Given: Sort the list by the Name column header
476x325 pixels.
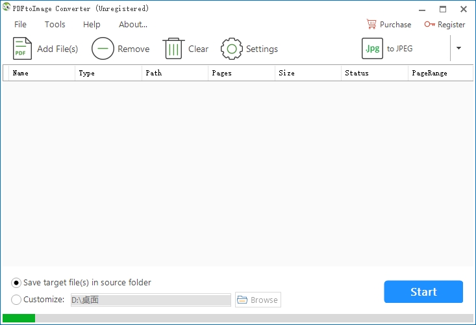Looking at the screenshot, I should pyautogui.click(x=42, y=73).
